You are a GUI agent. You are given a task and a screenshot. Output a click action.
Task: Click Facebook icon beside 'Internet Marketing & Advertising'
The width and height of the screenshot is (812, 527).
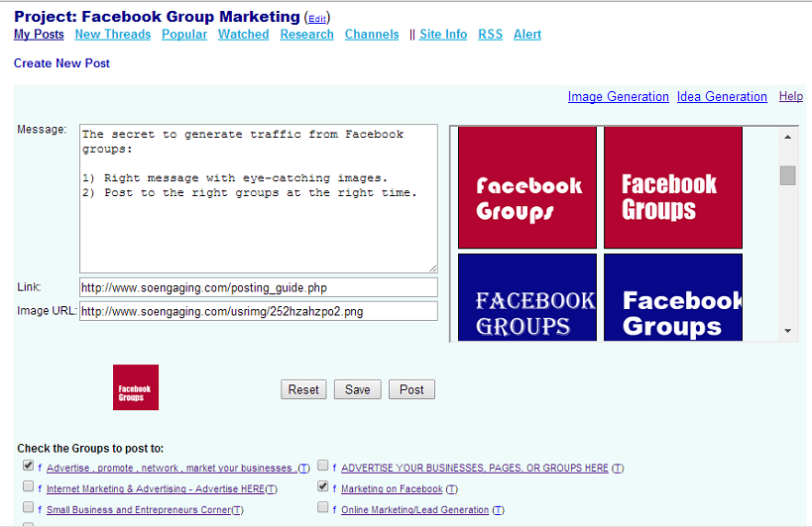(40, 488)
